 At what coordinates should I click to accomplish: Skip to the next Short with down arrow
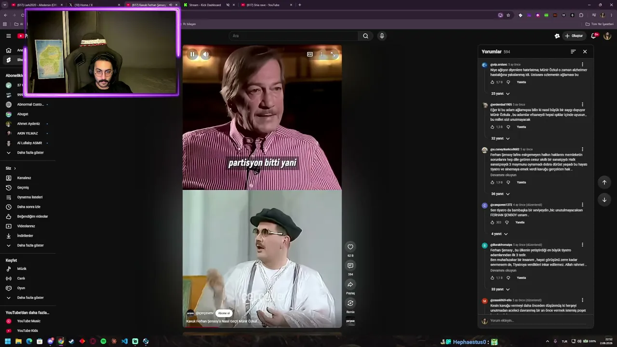[x=604, y=200]
